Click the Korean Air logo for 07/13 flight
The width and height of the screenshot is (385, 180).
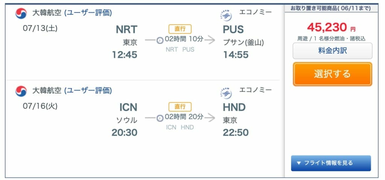pyautogui.click(x=21, y=14)
